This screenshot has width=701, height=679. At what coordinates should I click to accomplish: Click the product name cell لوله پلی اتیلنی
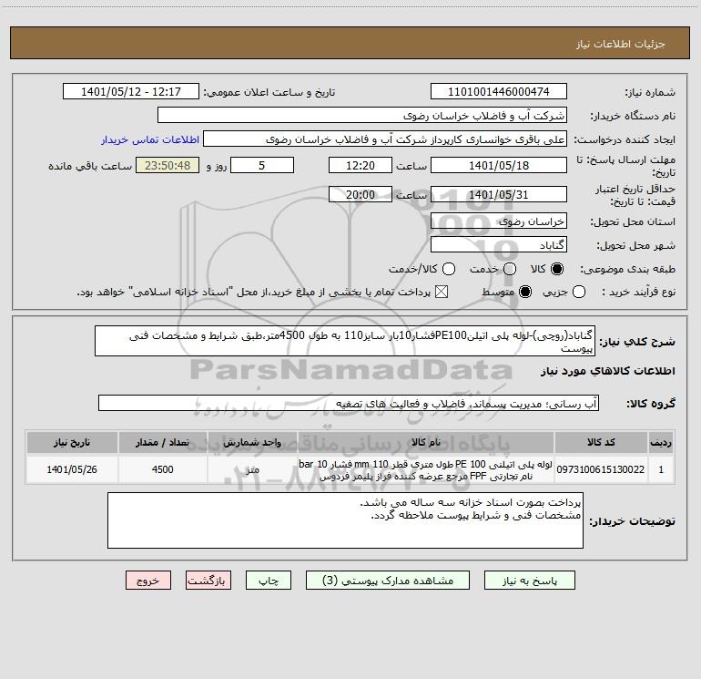426,469
